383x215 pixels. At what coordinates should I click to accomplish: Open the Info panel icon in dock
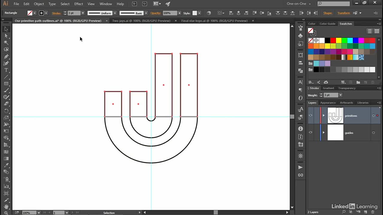pyautogui.click(x=301, y=129)
